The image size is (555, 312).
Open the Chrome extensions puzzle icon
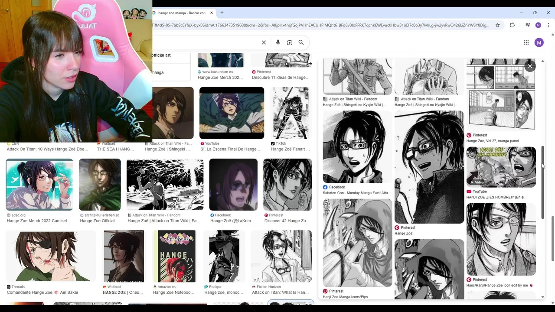[x=512, y=25]
